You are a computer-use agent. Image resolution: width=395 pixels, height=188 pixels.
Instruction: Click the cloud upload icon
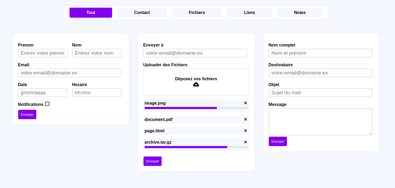(x=196, y=84)
